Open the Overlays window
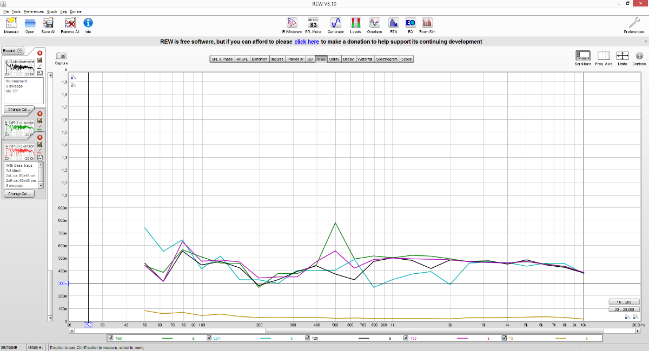 [374, 25]
